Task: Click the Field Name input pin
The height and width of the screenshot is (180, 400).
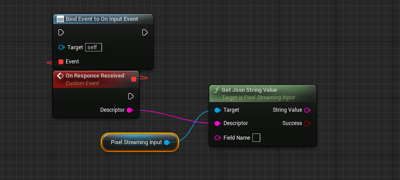Action: point(217,138)
